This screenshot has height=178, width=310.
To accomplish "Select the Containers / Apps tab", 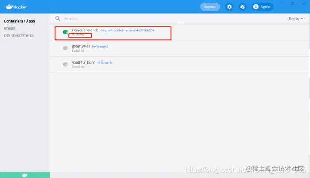I will (x=19, y=21).
